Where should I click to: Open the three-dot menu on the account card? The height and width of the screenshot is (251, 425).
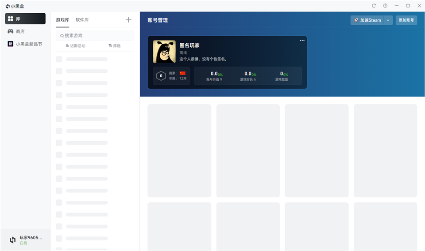pos(302,41)
